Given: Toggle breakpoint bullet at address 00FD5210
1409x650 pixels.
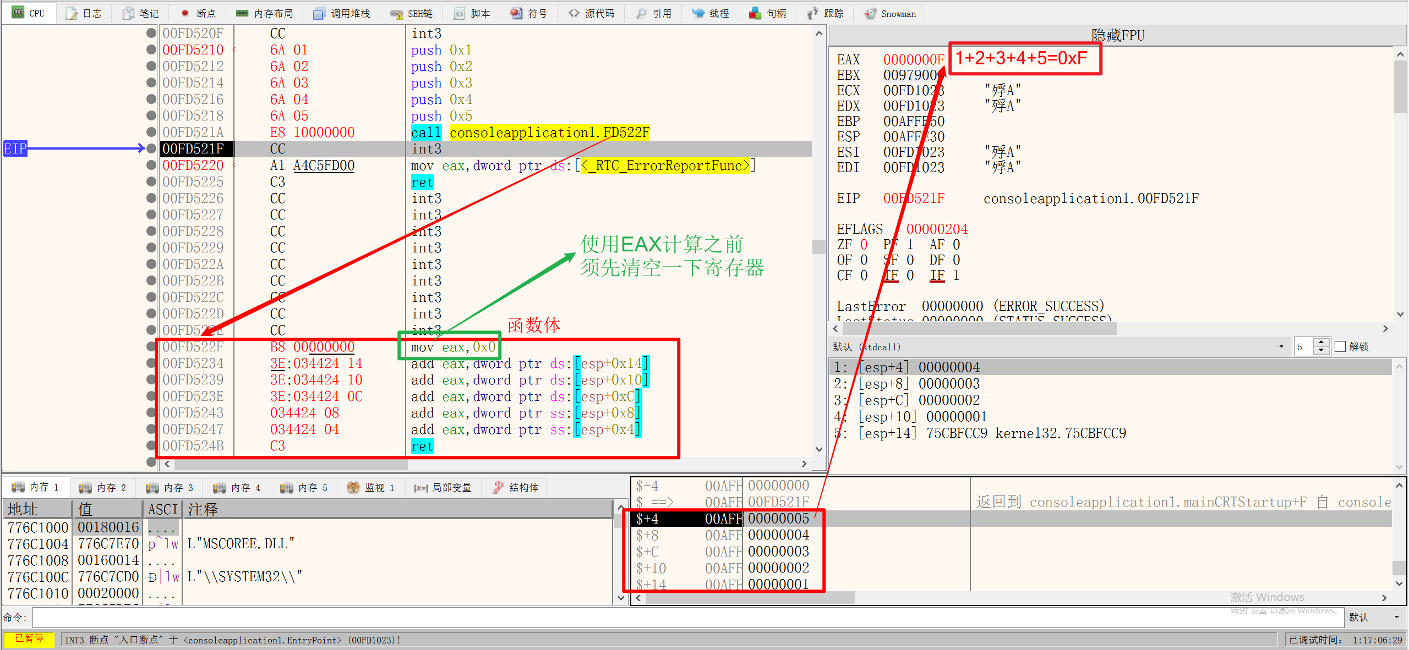Looking at the screenshot, I should pyautogui.click(x=151, y=49).
